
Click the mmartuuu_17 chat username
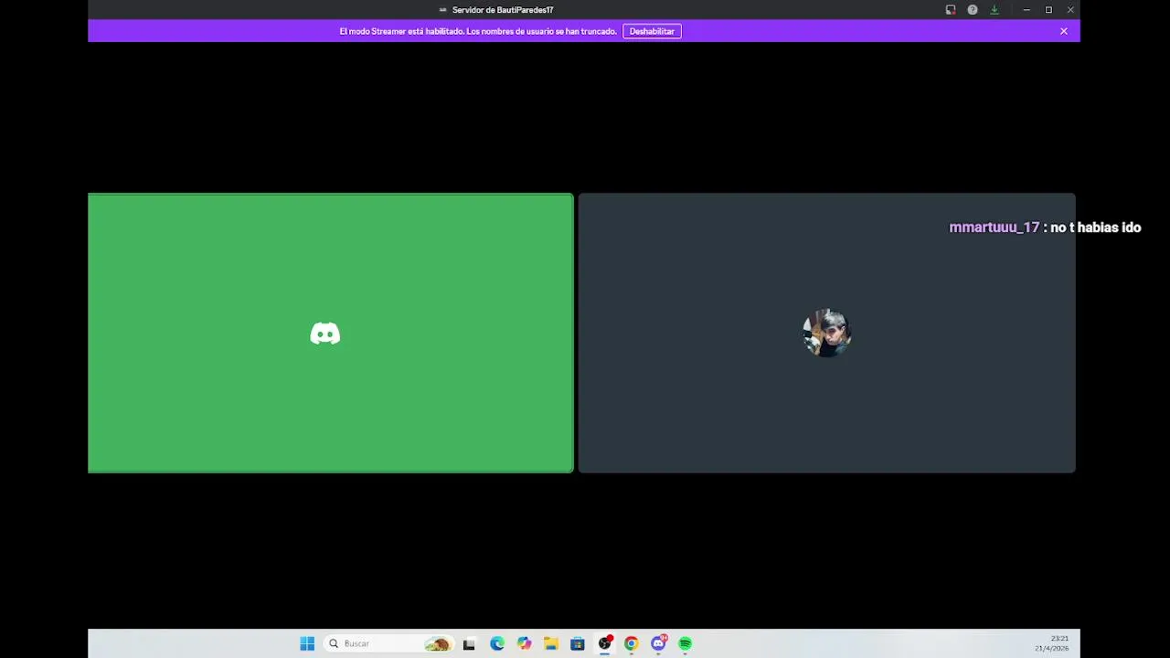coord(994,228)
